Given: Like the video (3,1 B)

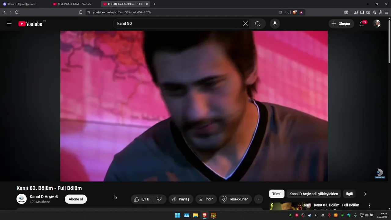Looking at the screenshot, I should pos(142,199).
